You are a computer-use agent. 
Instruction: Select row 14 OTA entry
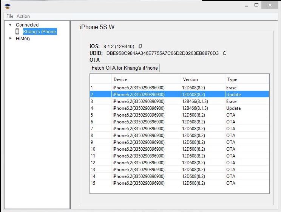(x=179, y=176)
